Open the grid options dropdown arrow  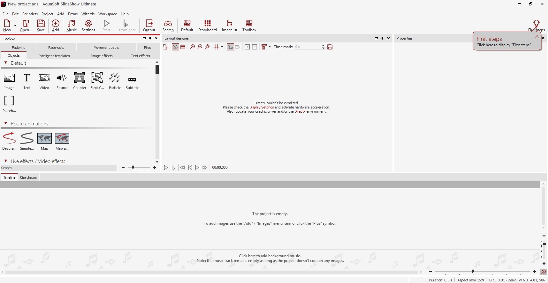222,47
